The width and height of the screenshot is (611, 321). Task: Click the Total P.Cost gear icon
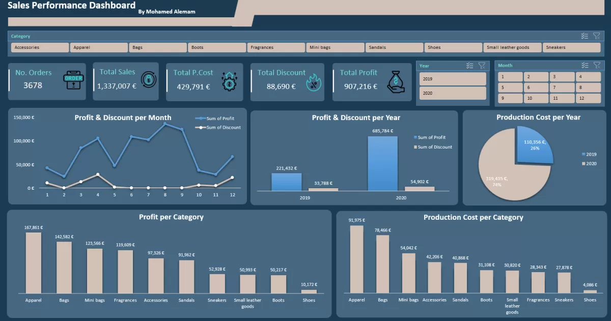coord(230,81)
